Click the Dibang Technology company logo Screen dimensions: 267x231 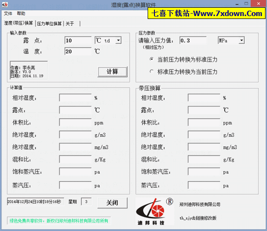pyautogui.click(x=151, y=212)
